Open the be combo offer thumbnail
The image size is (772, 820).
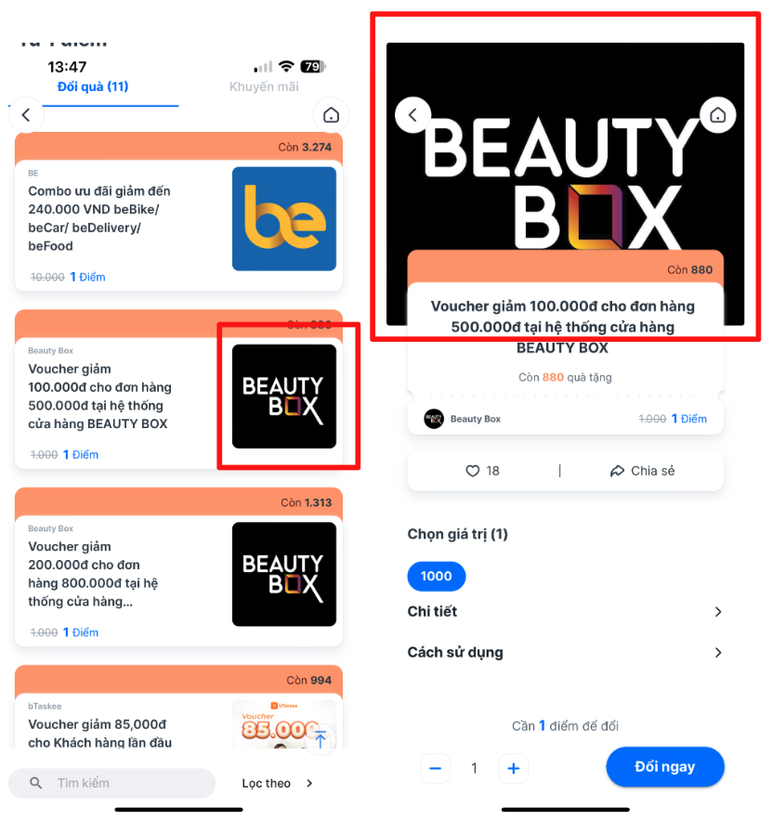pyautogui.click(x=284, y=218)
